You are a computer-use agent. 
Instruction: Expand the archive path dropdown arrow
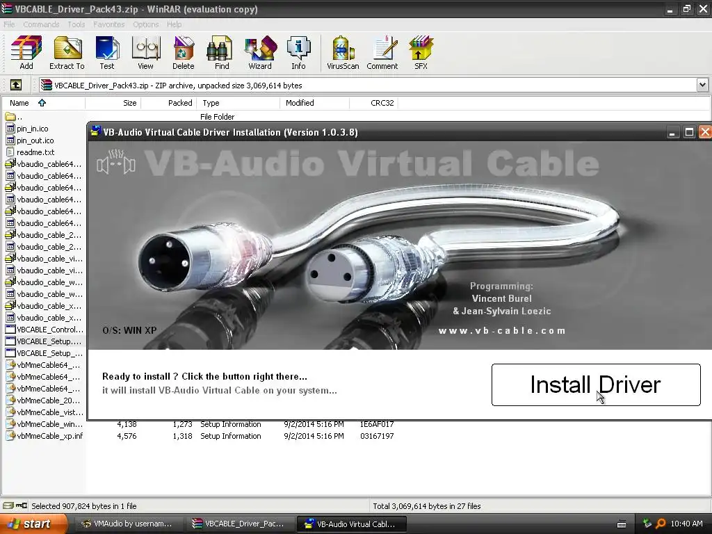(702, 85)
